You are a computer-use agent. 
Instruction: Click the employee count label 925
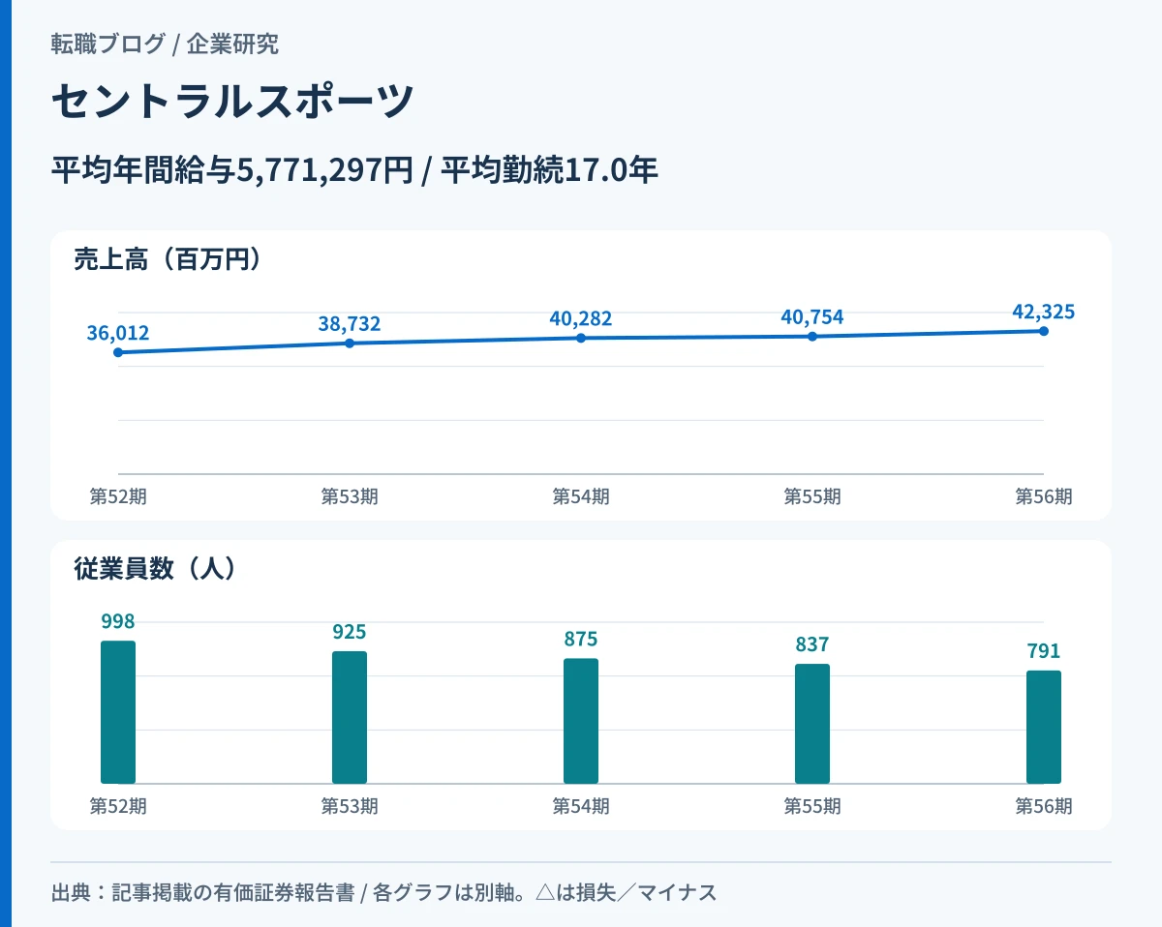pyautogui.click(x=350, y=632)
